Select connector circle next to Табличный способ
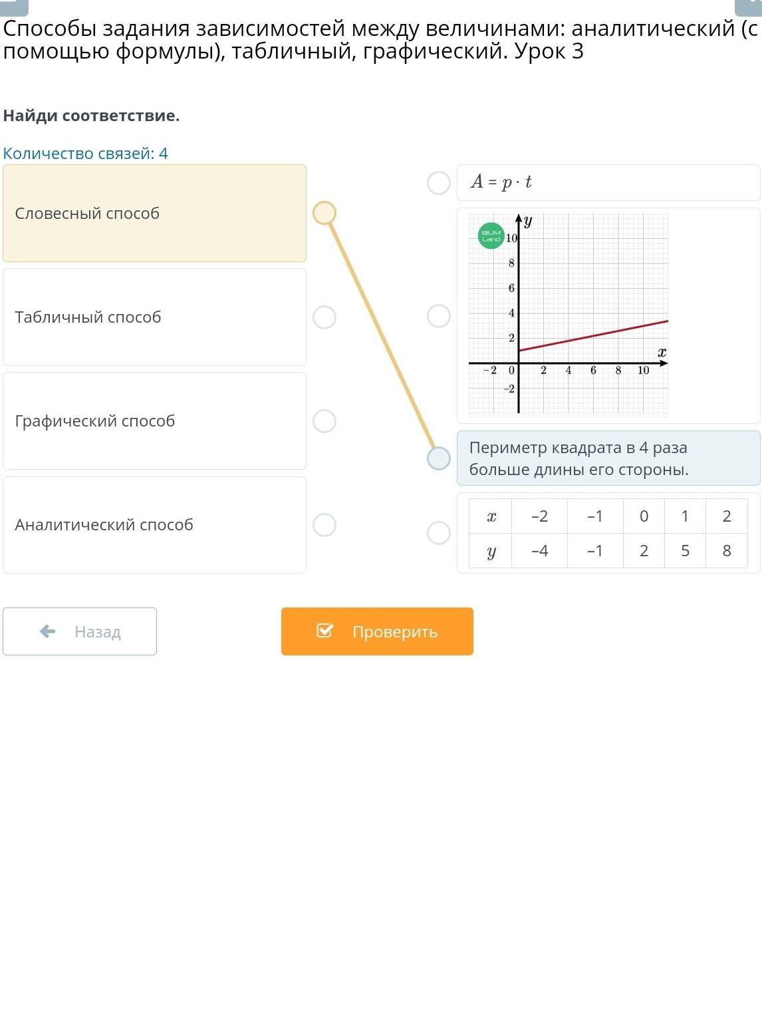 (324, 317)
